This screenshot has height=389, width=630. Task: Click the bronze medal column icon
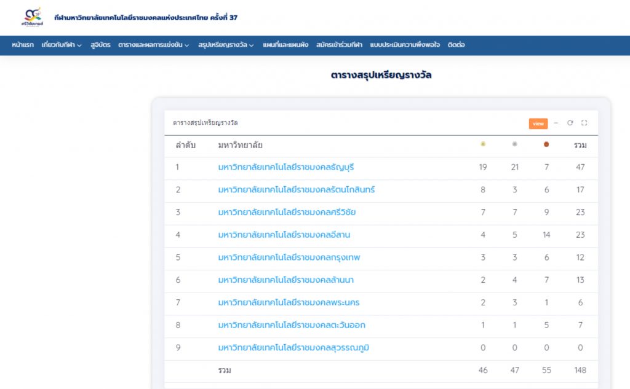pyautogui.click(x=546, y=144)
